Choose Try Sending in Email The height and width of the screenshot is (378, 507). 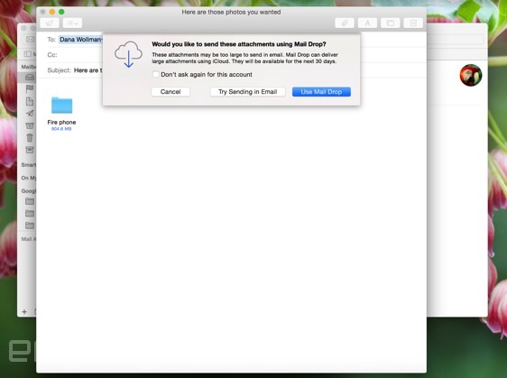tap(248, 92)
